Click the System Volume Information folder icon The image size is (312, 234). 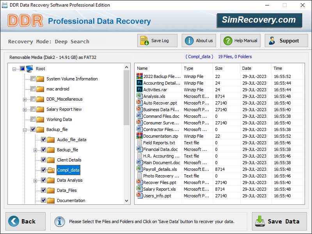point(40,79)
